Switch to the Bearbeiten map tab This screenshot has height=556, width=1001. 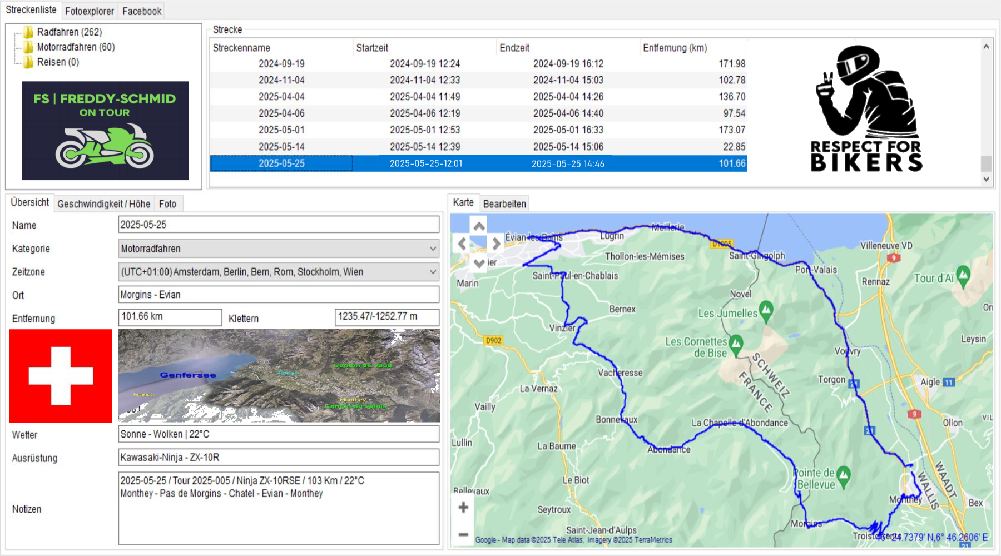pyautogui.click(x=504, y=204)
